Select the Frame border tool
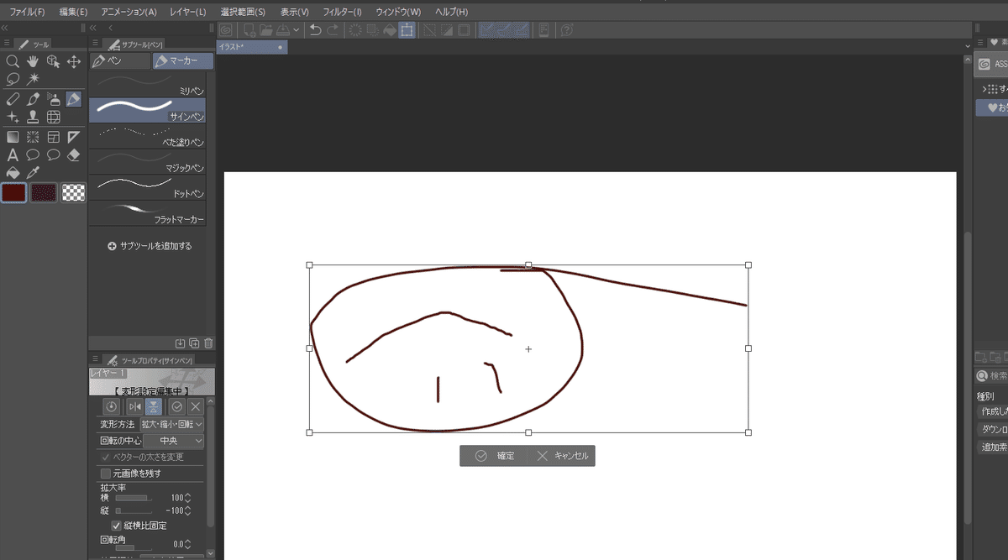The height and width of the screenshot is (560, 1008). tap(54, 137)
